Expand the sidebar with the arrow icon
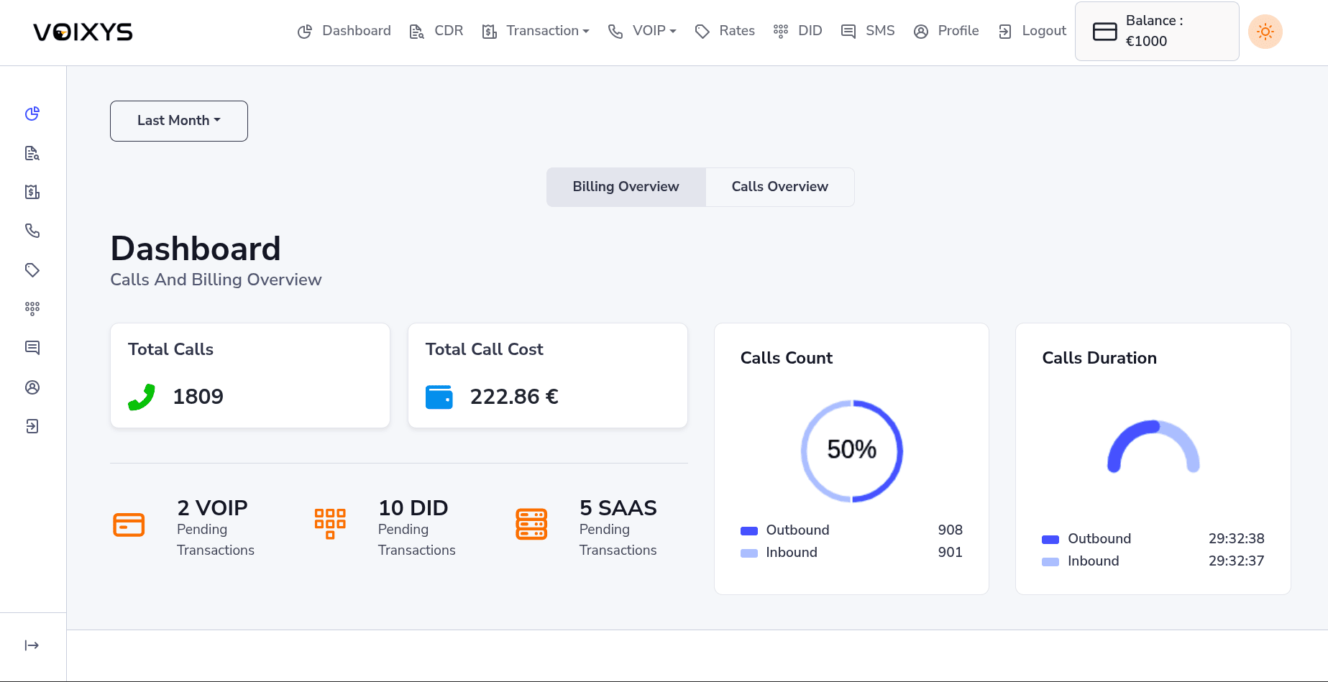Image resolution: width=1328 pixels, height=682 pixels. 32,645
